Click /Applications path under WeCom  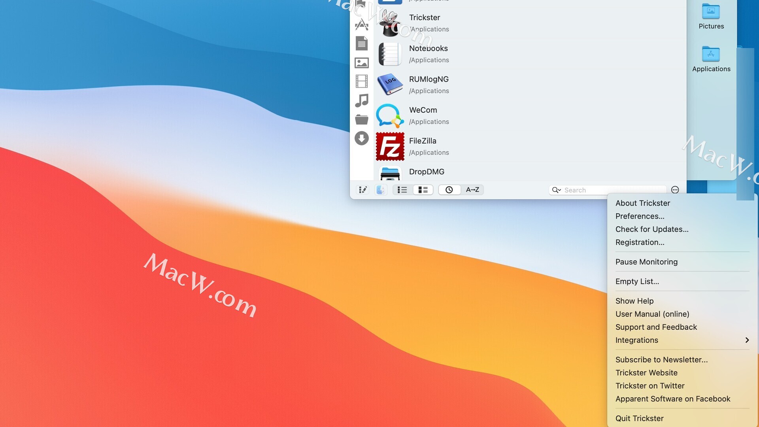(429, 122)
